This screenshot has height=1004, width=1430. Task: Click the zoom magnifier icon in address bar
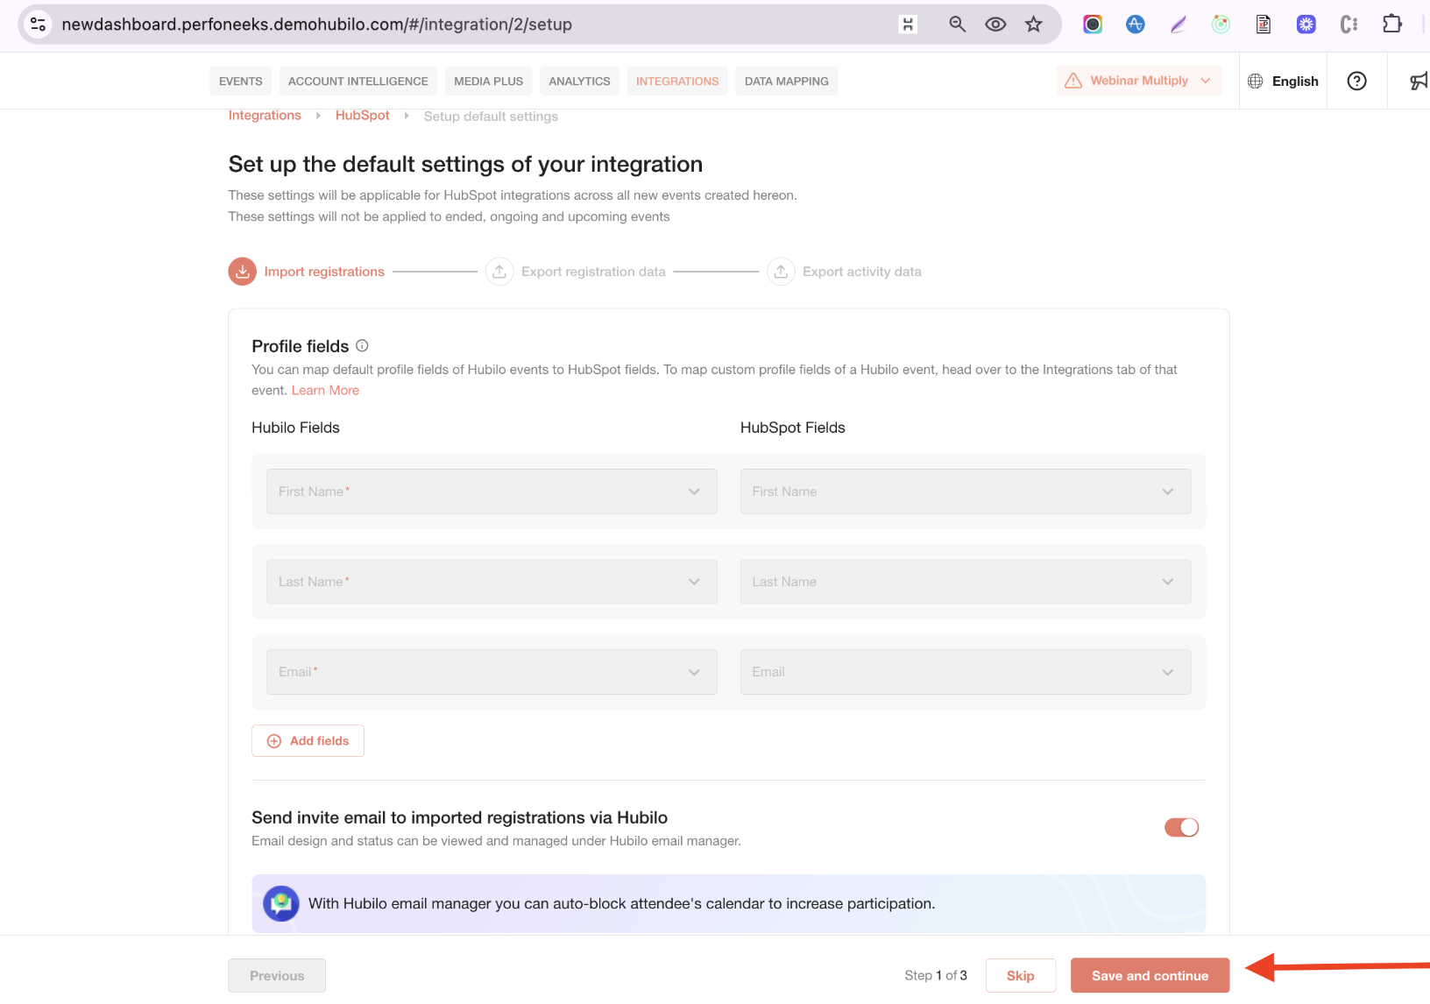957,25
